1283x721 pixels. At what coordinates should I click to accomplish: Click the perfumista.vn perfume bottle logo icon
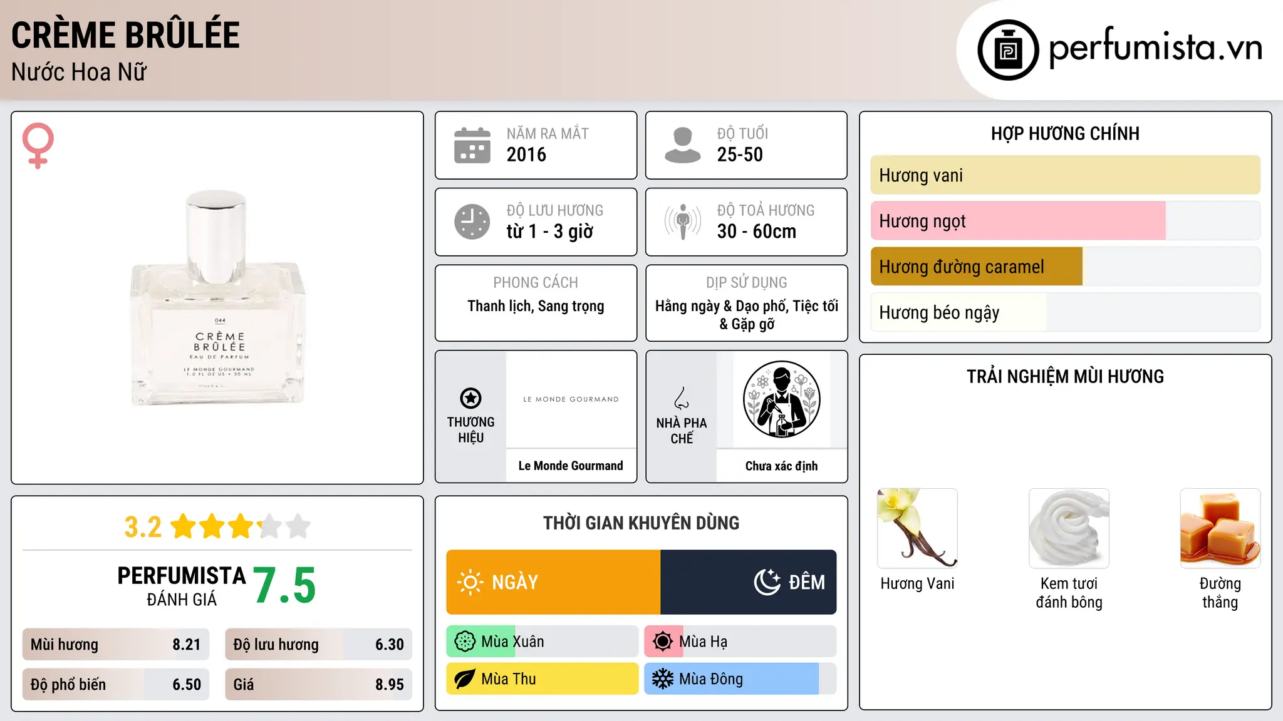(x=1008, y=50)
